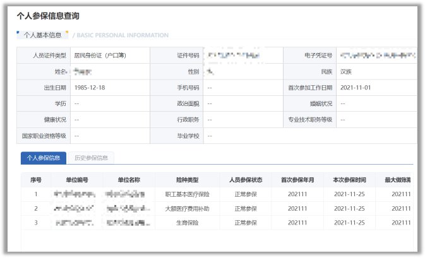Image resolution: width=425 pixels, height=258 pixels.
Task: Click the first work date 2021-11-01
Action: pyautogui.click(x=356, y=88)
